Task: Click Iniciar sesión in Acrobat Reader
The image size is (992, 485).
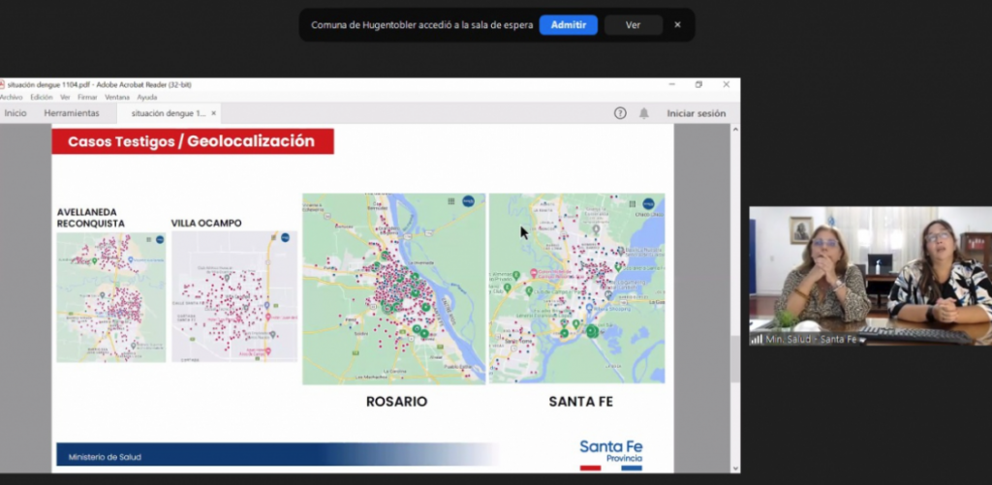Action: click(x=696, y=113)
